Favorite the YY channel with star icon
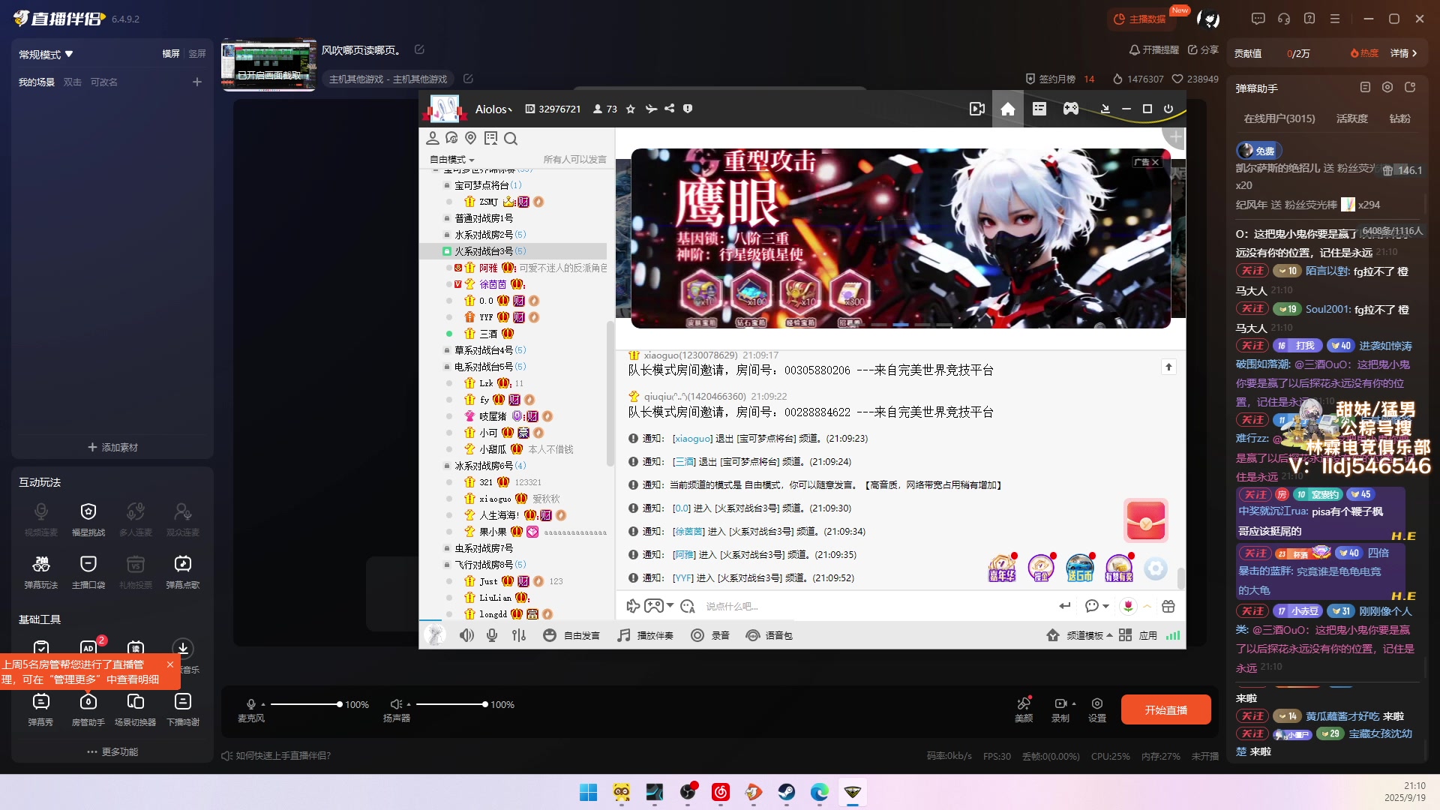 coord(631,109)
